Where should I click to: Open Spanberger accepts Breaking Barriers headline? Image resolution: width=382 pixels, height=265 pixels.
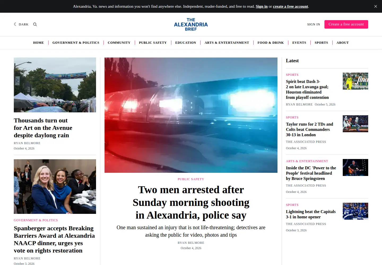point(54,239)
